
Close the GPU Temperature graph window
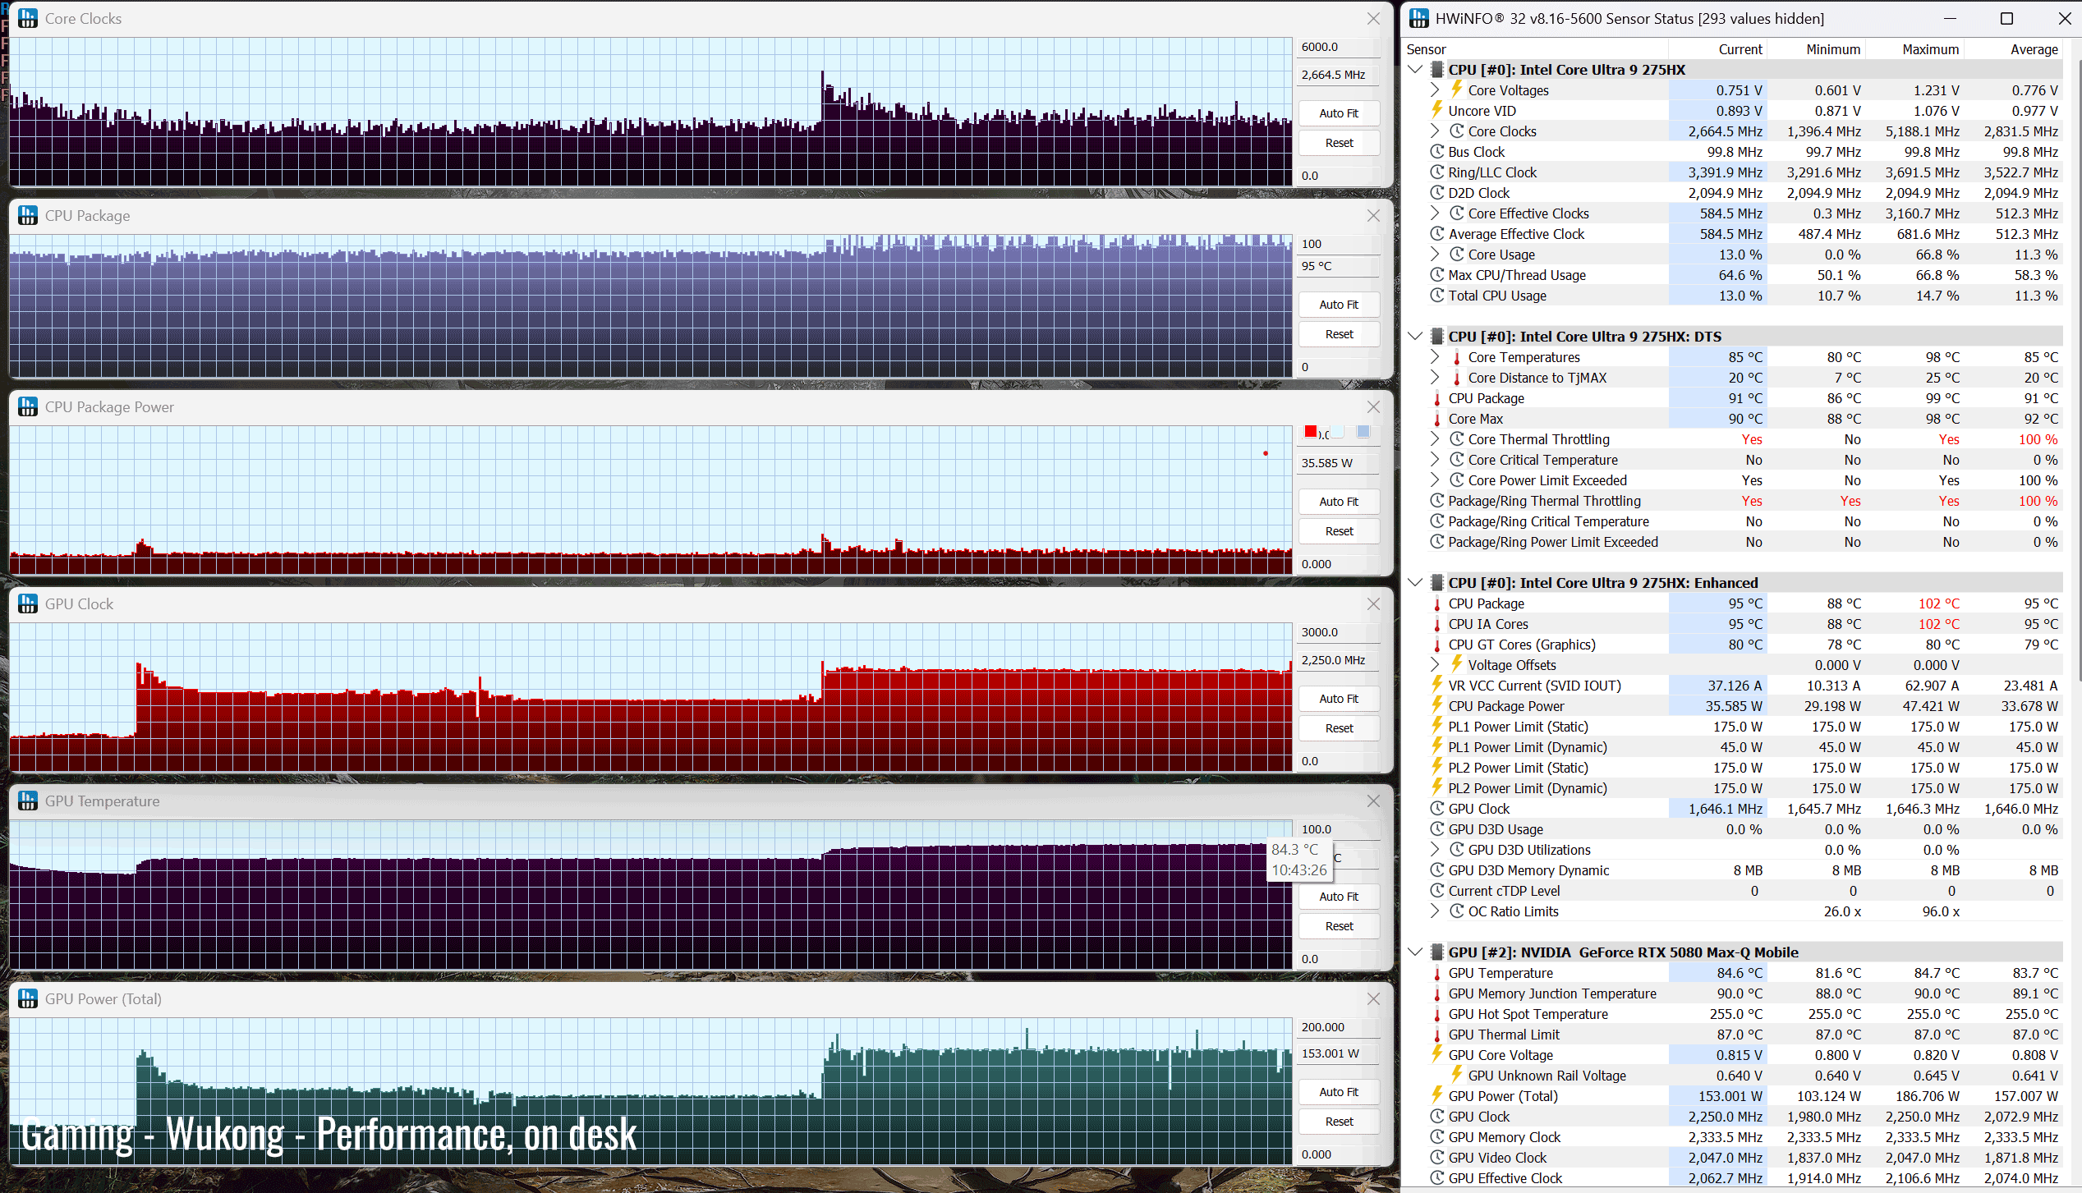point(1373,801)
